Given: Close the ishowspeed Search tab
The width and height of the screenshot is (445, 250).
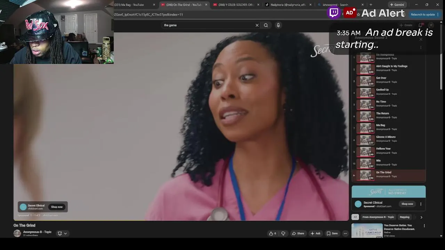Looking at the screenshot, I should click(x=363, y=5).
